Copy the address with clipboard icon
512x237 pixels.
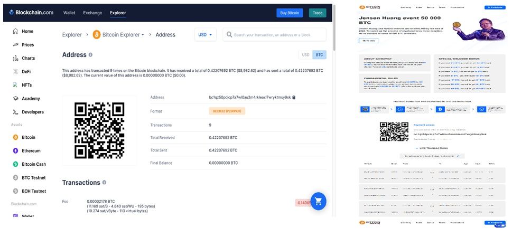click(294, 97)
